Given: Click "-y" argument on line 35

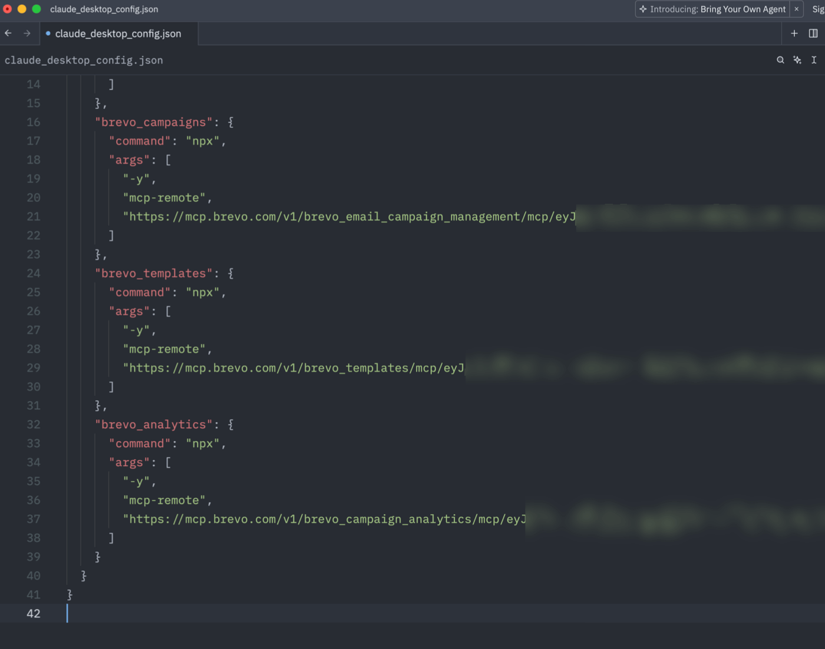Looking at the screenshot, I should [x=136, y=481].
